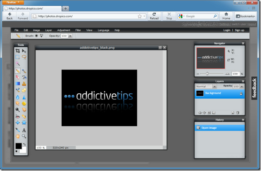Click the black foreground color swatch
Viewport: 261px width, 171px height.
coord(18,146)
